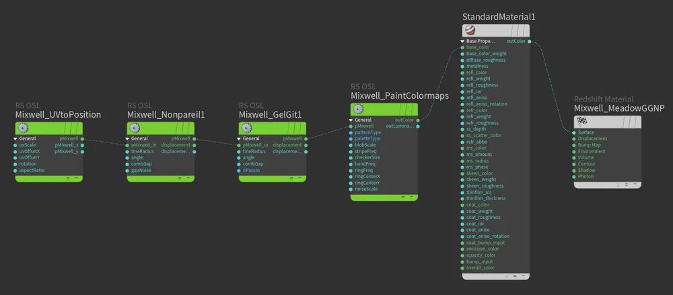Collapse General section of Mixwell_Nonpareil1
The image size is (673, 295).
pos(127,139)
